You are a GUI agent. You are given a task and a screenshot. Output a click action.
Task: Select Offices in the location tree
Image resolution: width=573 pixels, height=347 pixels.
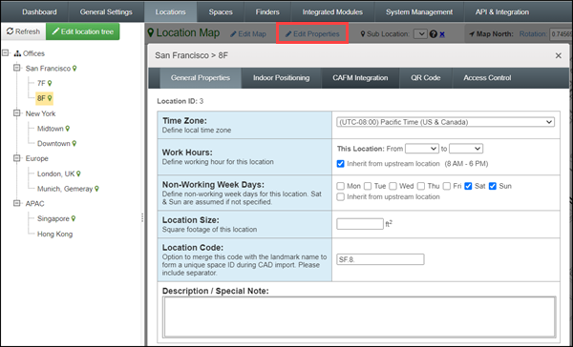tap(33, 53)
